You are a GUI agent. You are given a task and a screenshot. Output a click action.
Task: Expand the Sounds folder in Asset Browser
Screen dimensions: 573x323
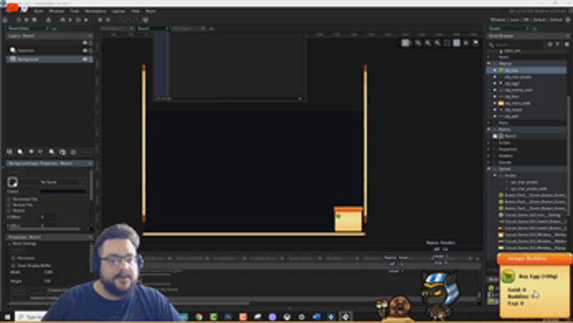point(489,162)
